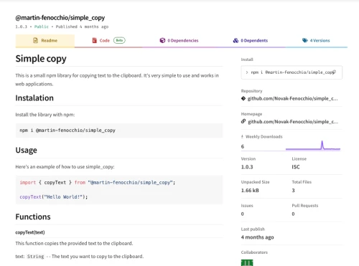Click the Readme file icon
This screenshot has width=359, height=266.
35,40
